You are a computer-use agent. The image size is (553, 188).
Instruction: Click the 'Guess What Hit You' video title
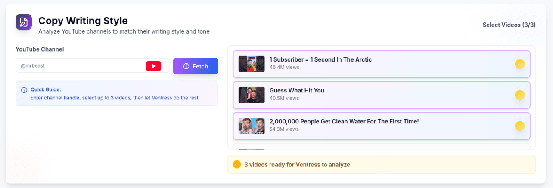pyautogui.click(x=297, y=90)
